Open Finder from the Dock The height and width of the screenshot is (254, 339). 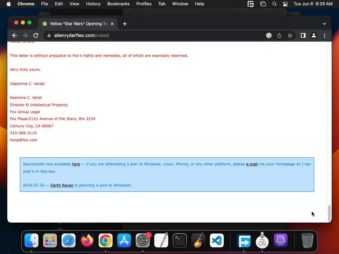(31, 240)
